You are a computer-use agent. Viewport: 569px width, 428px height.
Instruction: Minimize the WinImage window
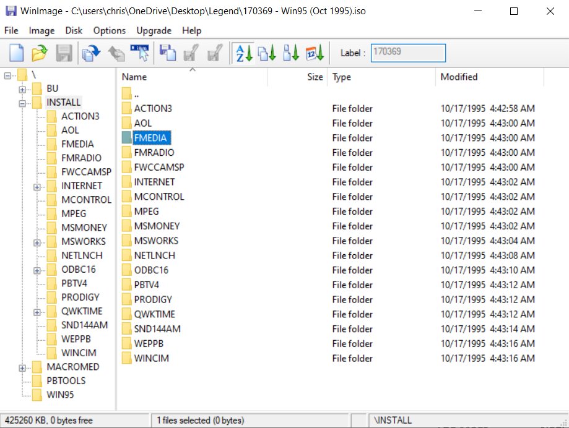[x=478, y=11]
